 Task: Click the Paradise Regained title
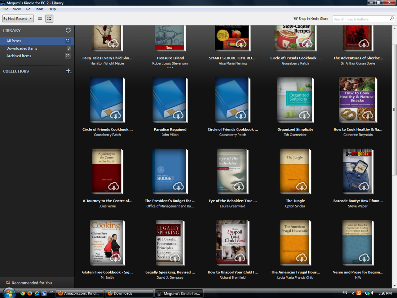(x=170, y=129)
